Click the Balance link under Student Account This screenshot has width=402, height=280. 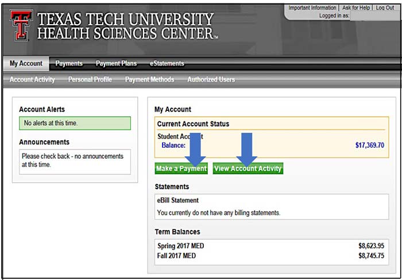pyautogui.click(x=173, y=145)
